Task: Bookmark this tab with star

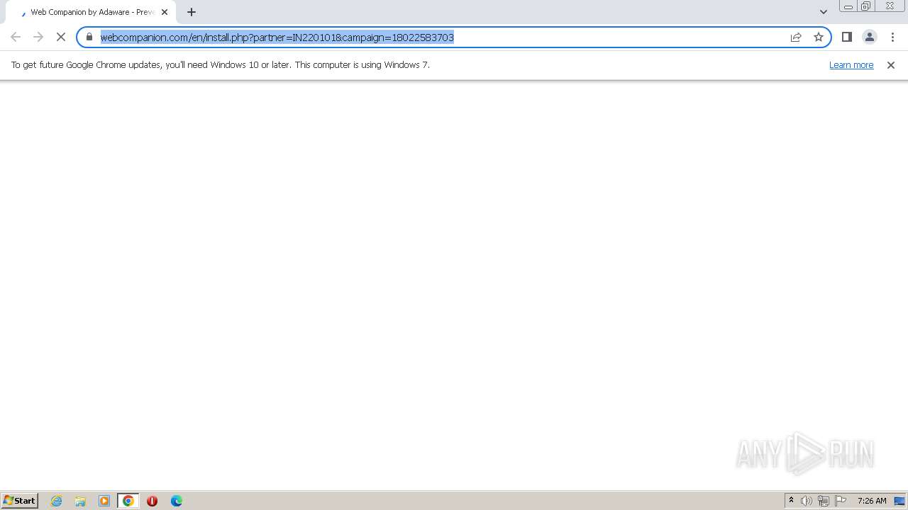Action: click(x=819, y=37)
